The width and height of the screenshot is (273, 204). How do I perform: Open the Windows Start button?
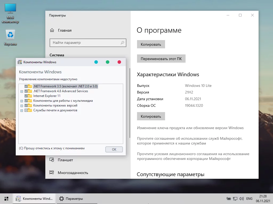[6, 199]
